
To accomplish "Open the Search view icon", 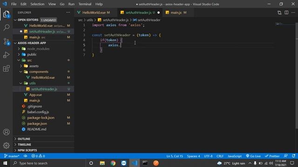I will point(6,27).
